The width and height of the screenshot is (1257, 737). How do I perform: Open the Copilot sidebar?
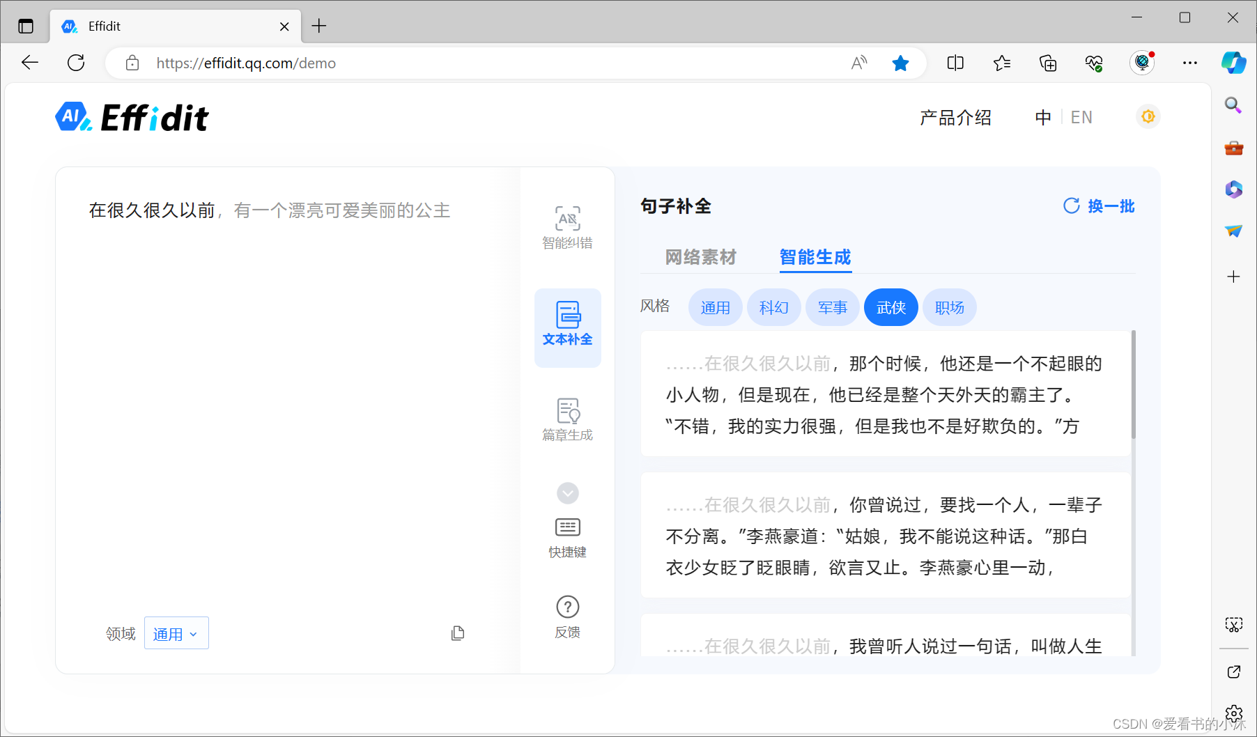1234,63
